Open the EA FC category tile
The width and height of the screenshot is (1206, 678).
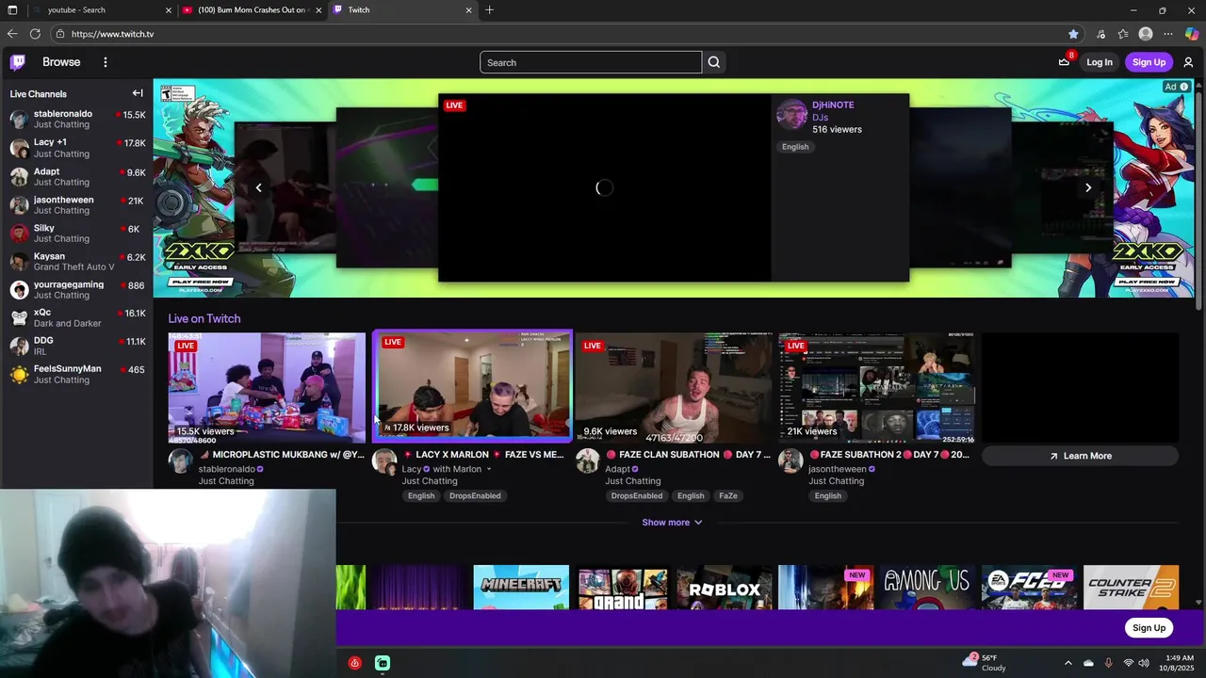[x=1030, y=587]
